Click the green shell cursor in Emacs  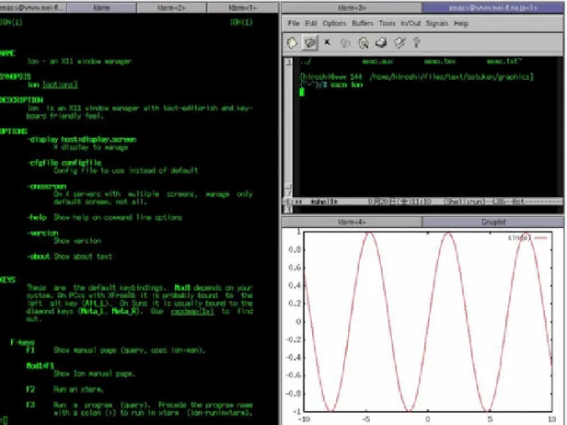pos(302,92)
